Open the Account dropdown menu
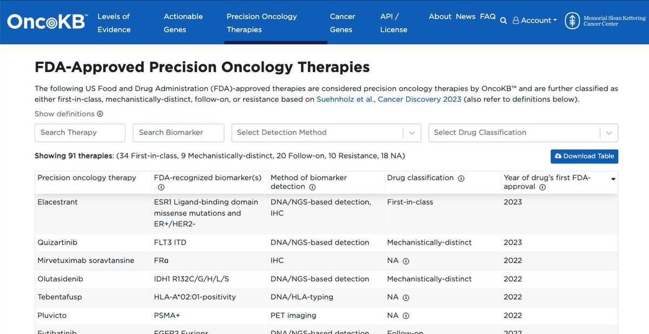Screen dimensions: 649x334 [534, 21]
